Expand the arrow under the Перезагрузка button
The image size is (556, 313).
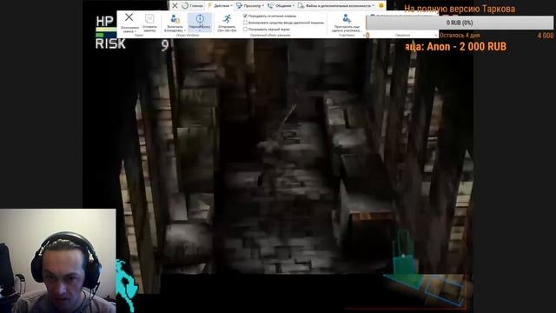pos(200,30)
